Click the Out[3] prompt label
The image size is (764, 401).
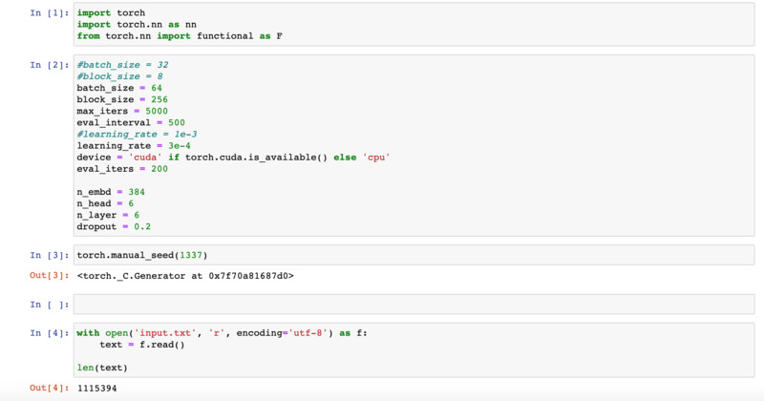50,276
